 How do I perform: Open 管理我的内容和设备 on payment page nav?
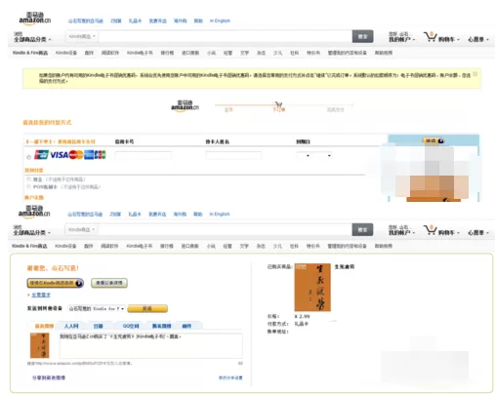[347, 53]
